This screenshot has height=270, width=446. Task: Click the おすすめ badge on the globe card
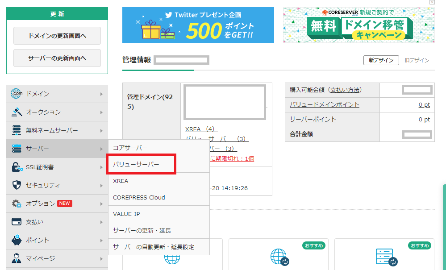314,245
